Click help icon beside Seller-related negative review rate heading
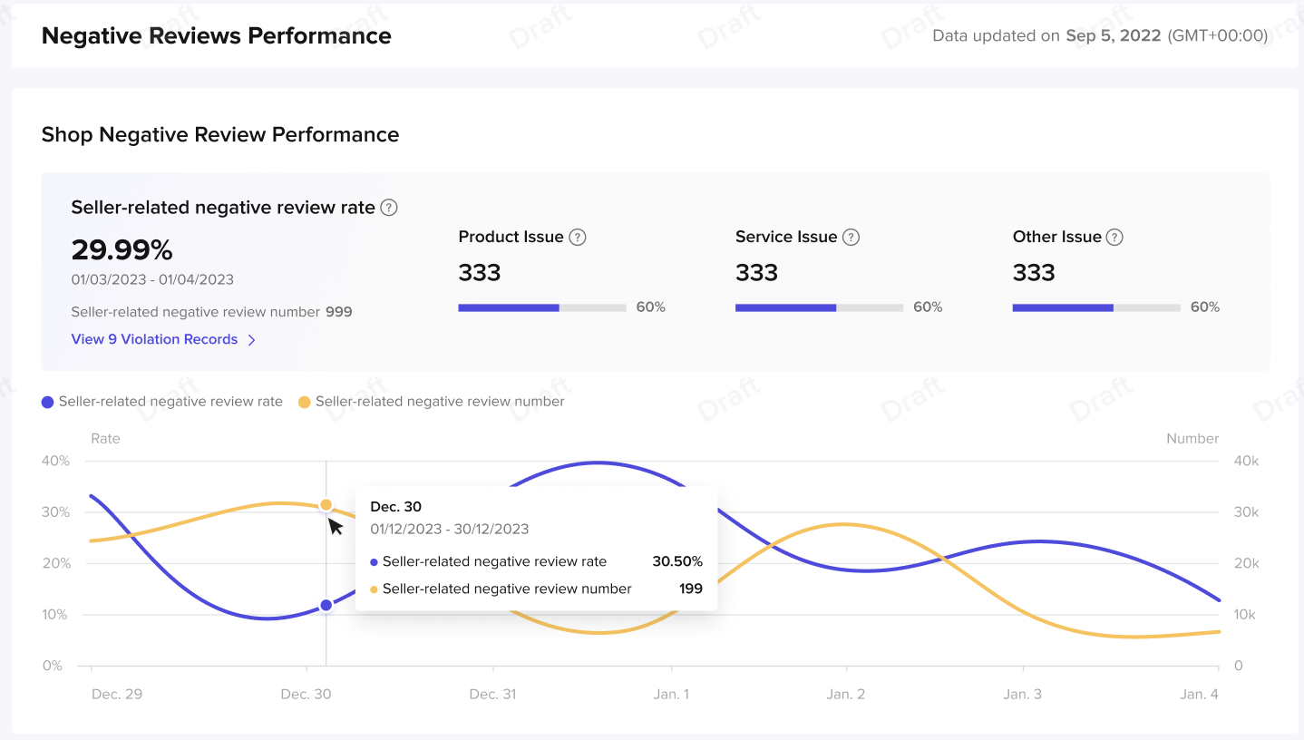 [x=389, y=208]
